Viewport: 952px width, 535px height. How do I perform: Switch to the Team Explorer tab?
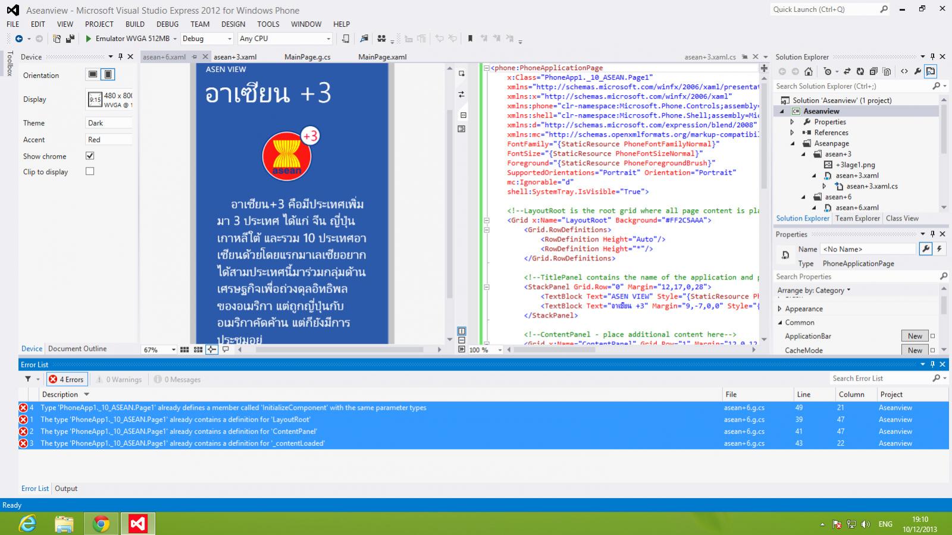click(857, 218)
